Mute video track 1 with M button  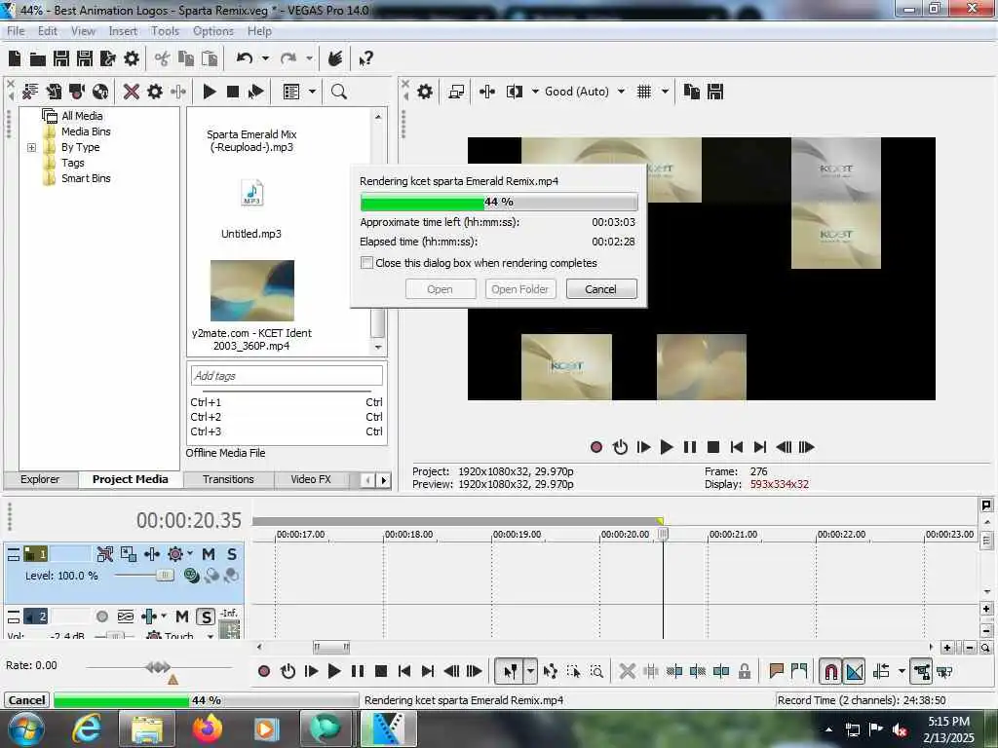[x=209, y=554]
